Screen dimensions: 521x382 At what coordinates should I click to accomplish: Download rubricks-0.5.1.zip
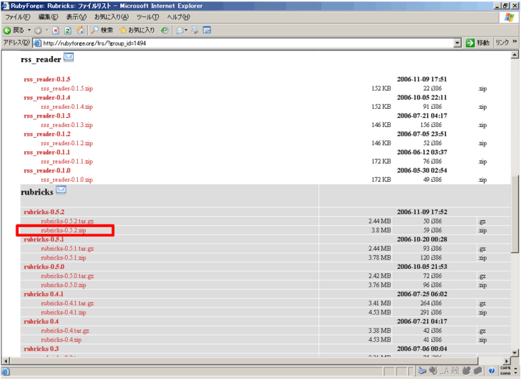[x=64, y=258]
